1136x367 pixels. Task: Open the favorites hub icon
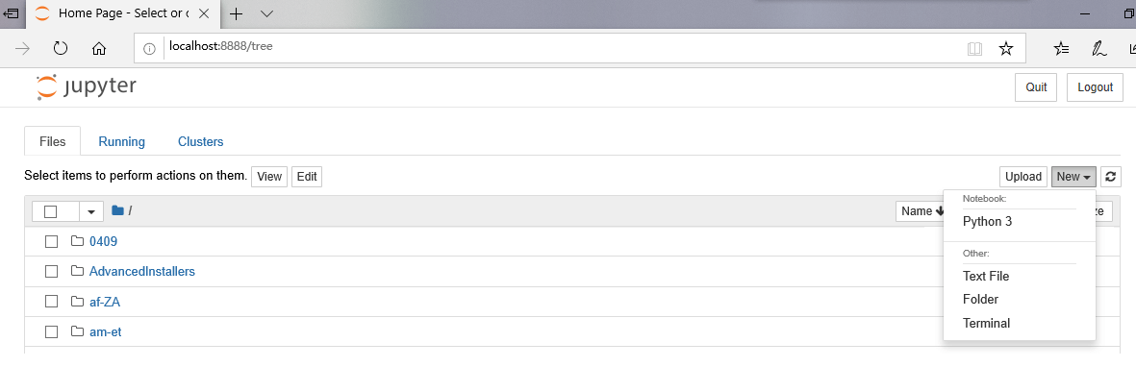pos(1061,48)
